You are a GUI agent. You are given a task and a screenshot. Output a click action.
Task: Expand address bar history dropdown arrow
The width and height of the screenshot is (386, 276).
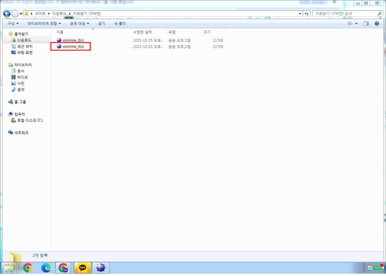click(x=300, y=14)
